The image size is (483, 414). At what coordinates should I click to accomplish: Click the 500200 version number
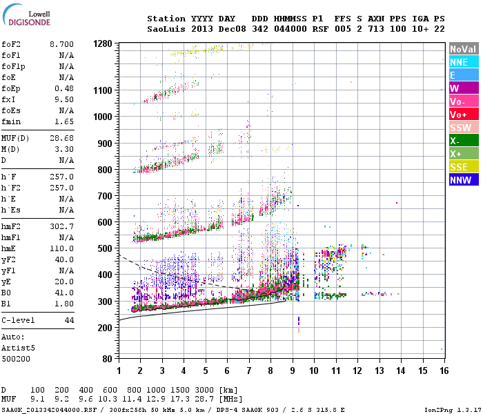[16, 359]
